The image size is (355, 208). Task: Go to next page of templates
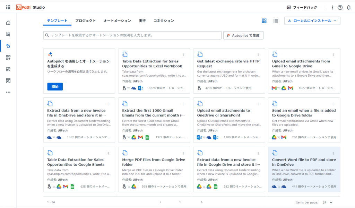[202, 202]
